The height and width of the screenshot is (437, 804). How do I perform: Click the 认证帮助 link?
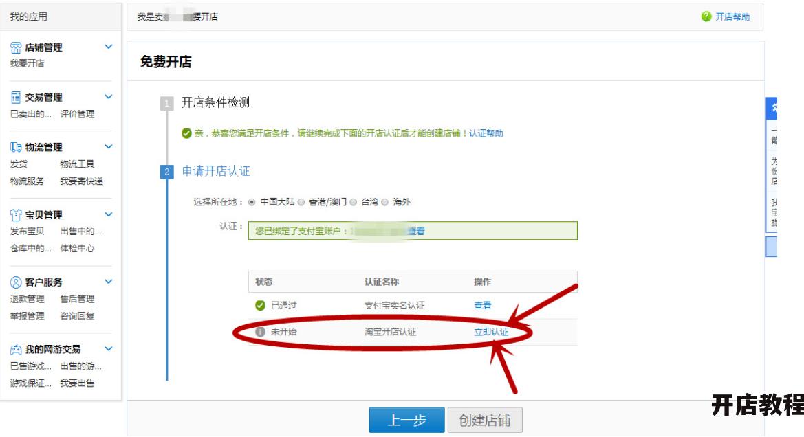coord(486,134)
